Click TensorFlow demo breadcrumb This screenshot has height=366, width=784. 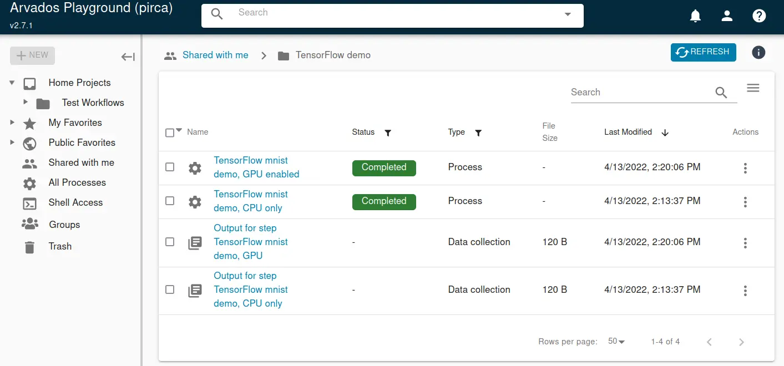coord(333,55)
